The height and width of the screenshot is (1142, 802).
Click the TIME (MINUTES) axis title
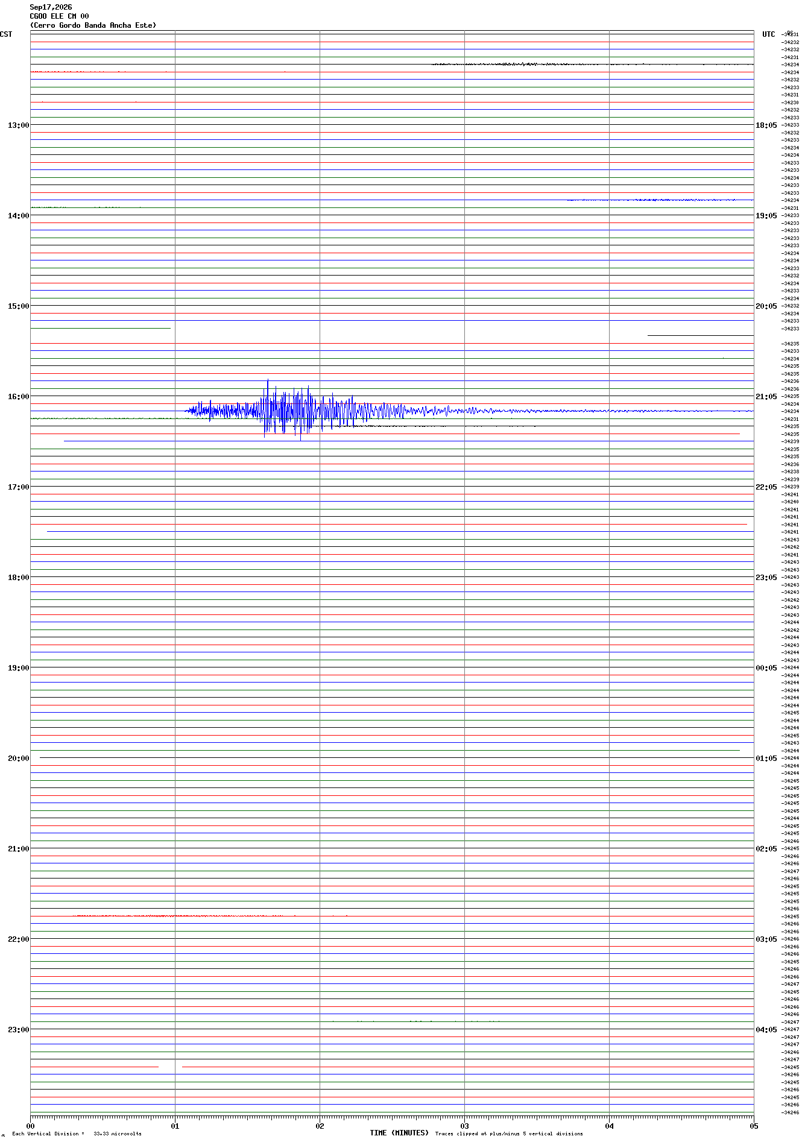(x=399, y=1133)
